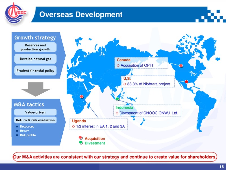Screen dimensions: 226x170
Task: Click the 'Return' bullet item
Action: click(x=25, y=131)
